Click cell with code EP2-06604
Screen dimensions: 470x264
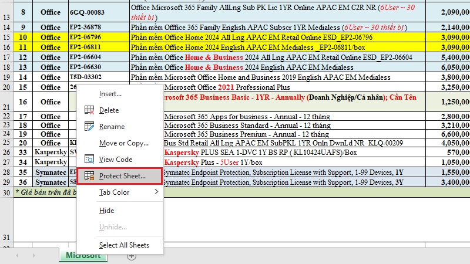[x=99, y=57]
